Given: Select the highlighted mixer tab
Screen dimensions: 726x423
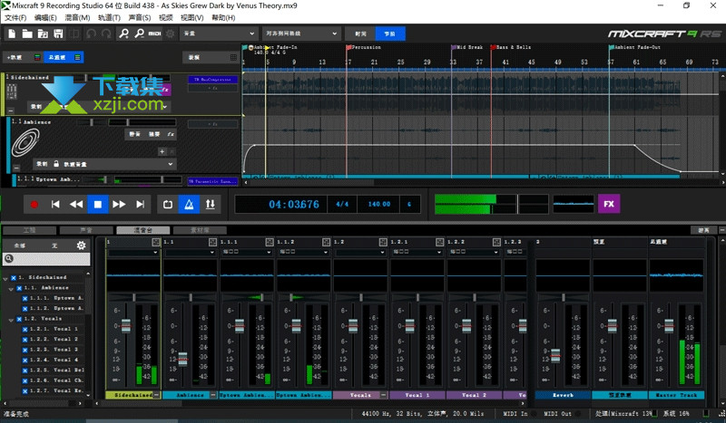Looking at the screenshot, I should pyautogui.click(x=143, y=230).
